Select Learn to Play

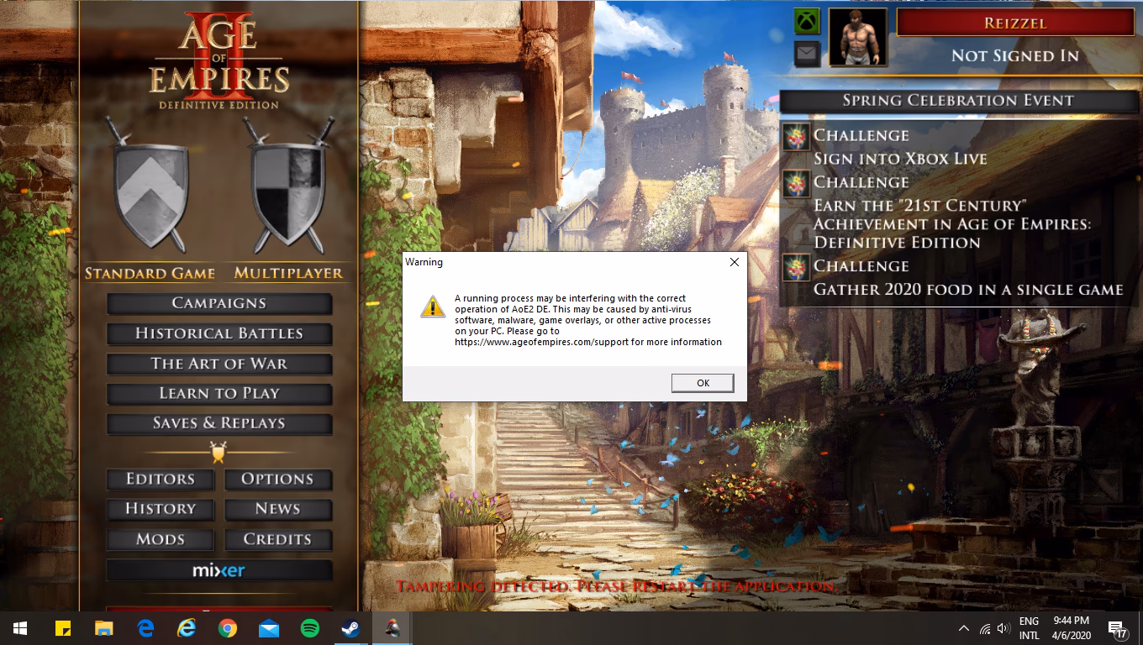coord(219,393)
